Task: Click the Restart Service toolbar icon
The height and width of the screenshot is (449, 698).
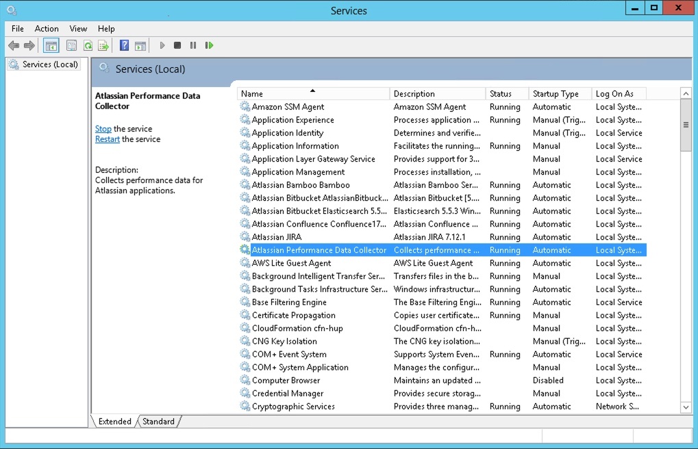Action: (209, 45)
